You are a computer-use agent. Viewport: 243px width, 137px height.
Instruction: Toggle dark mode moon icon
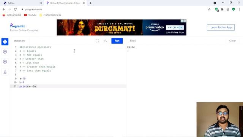point(106,41)
